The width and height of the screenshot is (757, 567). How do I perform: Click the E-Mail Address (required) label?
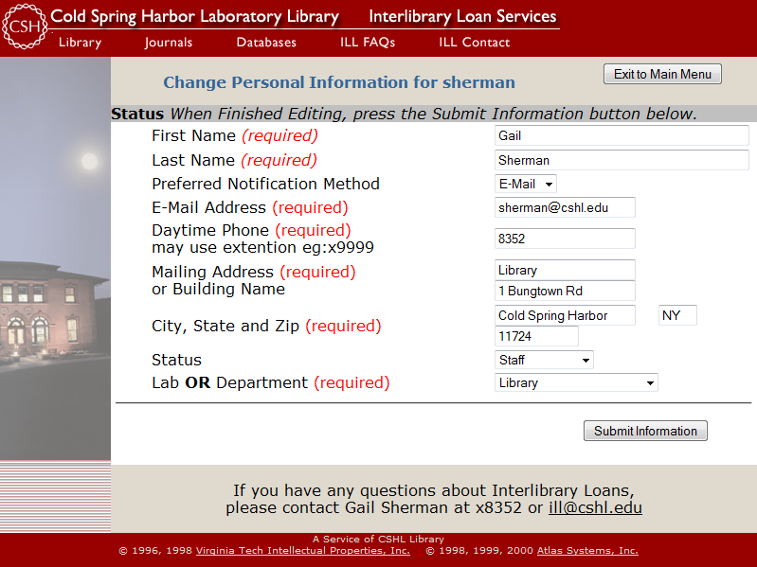(x=249, y=207)
